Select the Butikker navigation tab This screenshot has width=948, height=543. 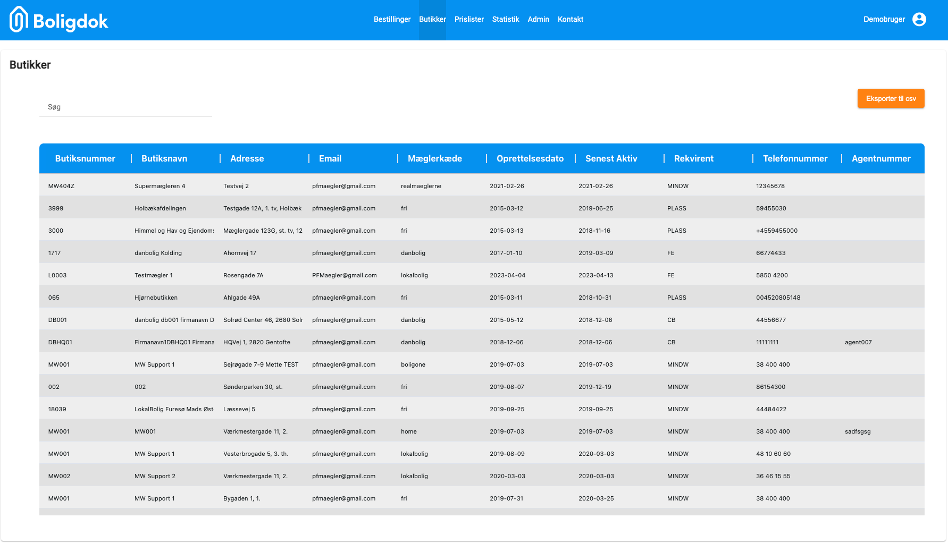tap(432, 19)
